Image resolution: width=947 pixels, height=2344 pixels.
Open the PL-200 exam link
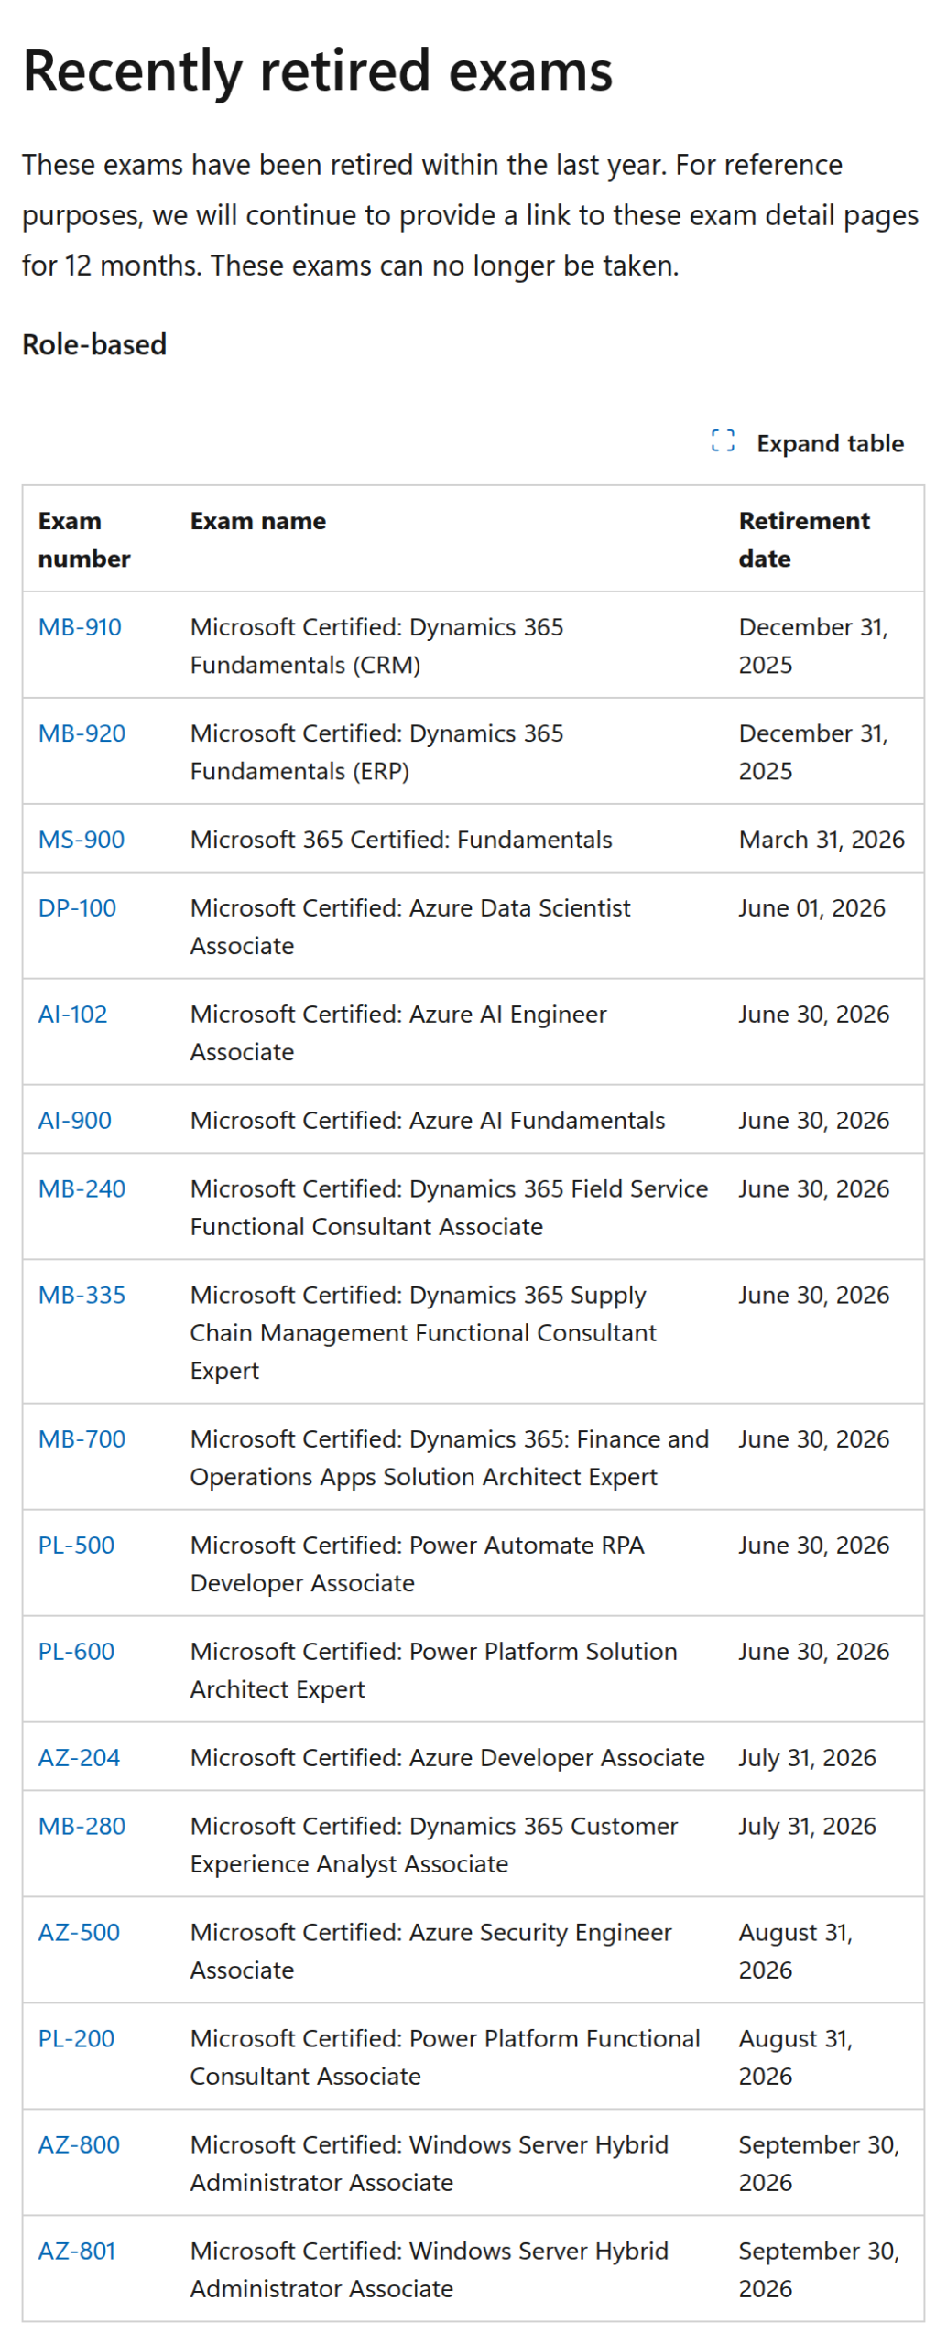coord(76,2038)
